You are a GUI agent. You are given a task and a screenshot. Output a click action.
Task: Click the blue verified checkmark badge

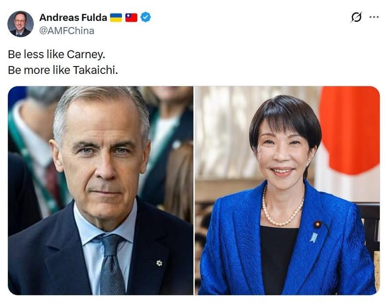pyautogui.click(x=145, y=17)
